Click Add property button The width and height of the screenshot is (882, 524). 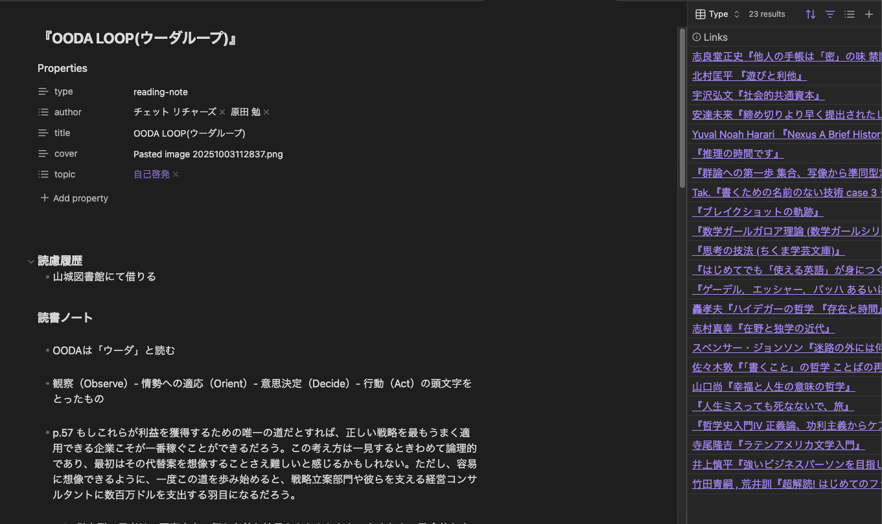pos(74,198)
